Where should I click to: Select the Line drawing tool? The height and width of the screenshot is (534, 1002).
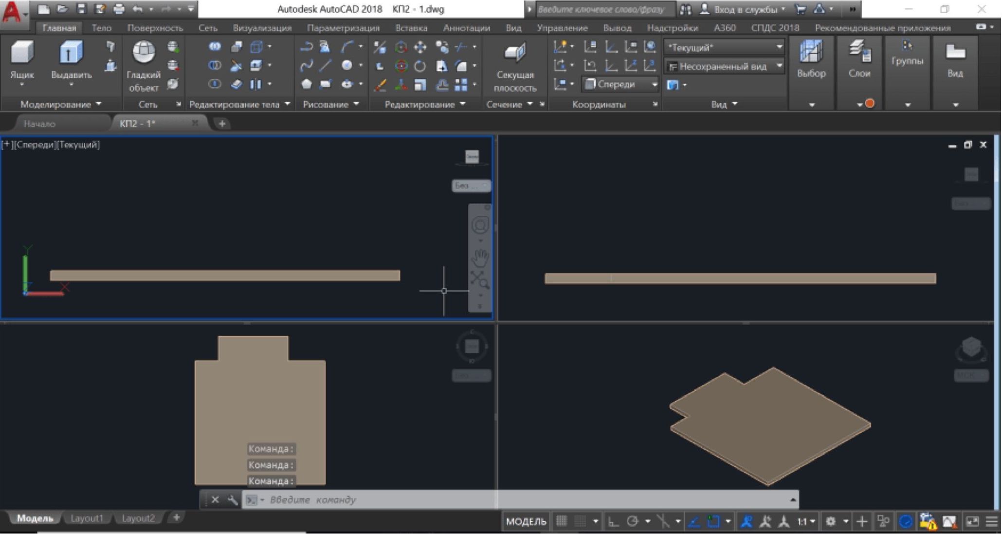[325, 66]
